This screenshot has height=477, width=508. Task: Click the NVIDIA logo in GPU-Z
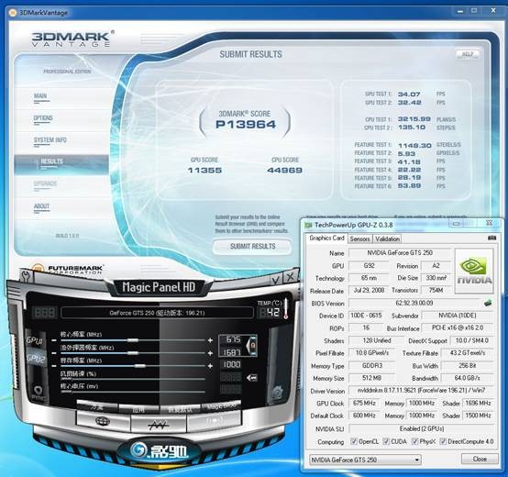(474, 272)
